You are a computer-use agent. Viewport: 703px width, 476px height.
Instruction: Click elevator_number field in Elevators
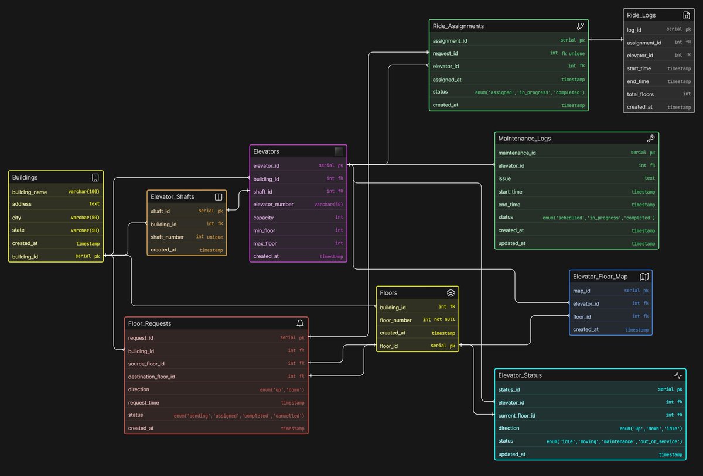[298, 205]
